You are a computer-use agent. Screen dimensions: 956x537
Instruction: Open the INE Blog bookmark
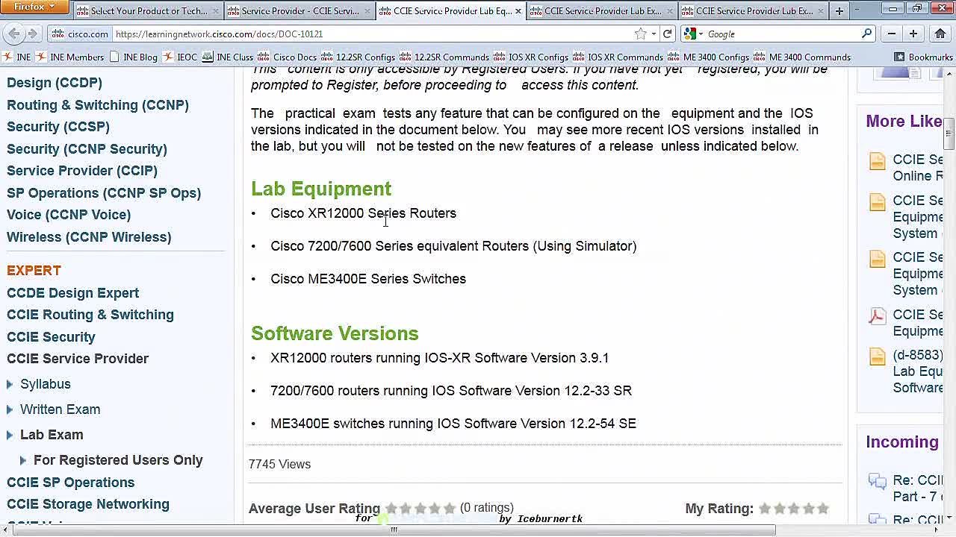click(x=133, y=57)
